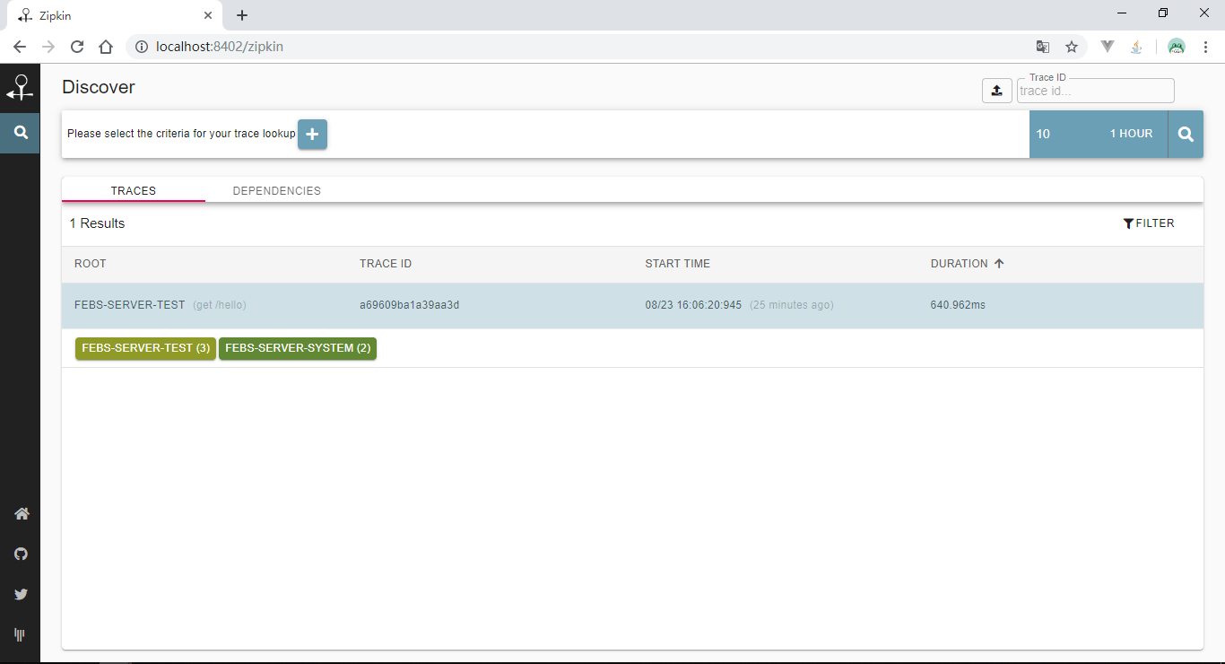Open the GitHub repository link icon

pos(22,554)
